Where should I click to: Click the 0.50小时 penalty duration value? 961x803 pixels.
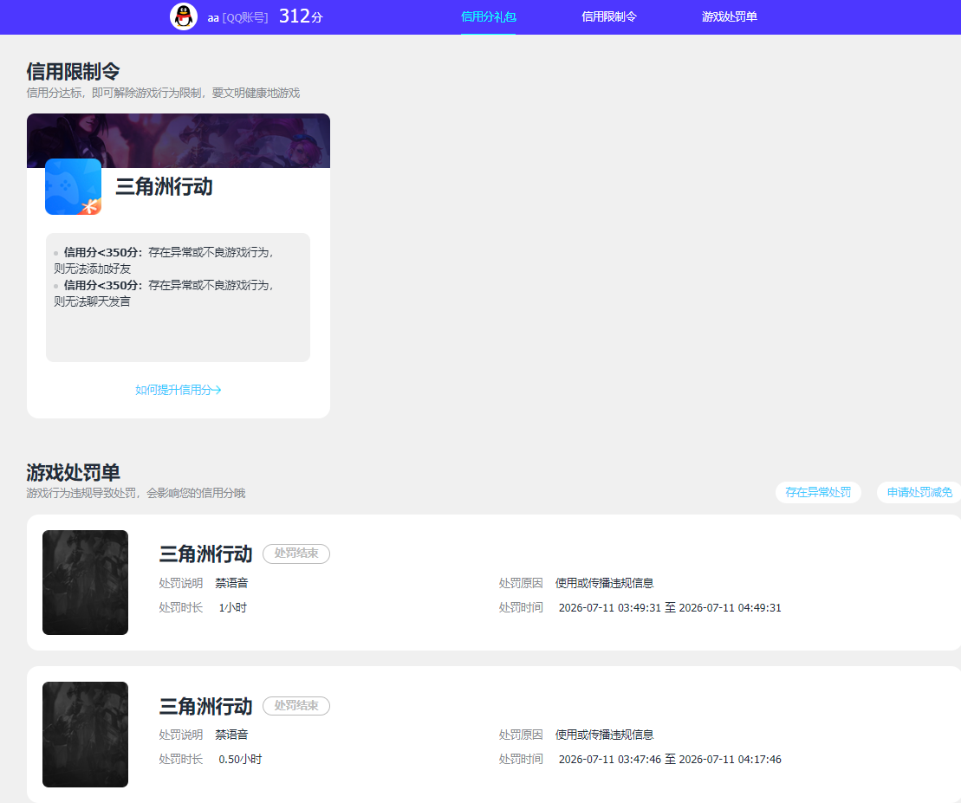click(240, 759)
